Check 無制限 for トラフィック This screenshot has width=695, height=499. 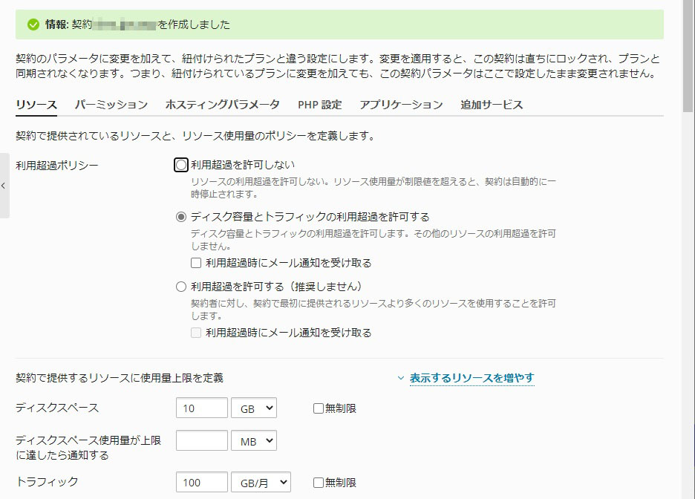[x=319, y=483]
